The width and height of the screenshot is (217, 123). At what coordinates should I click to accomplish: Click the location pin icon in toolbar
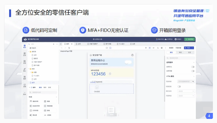pyautogui.click(x=146, y=48)
